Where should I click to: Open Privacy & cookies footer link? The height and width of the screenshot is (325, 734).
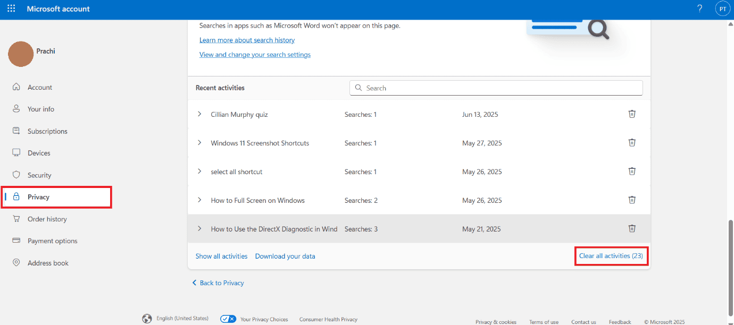(x=496, y=322)
